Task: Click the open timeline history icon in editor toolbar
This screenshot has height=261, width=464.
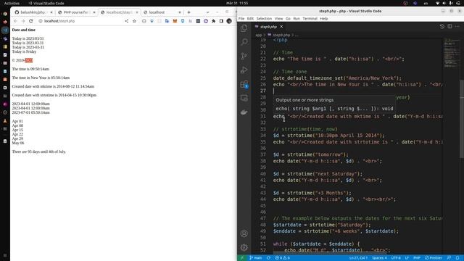Action: [442, 26]
